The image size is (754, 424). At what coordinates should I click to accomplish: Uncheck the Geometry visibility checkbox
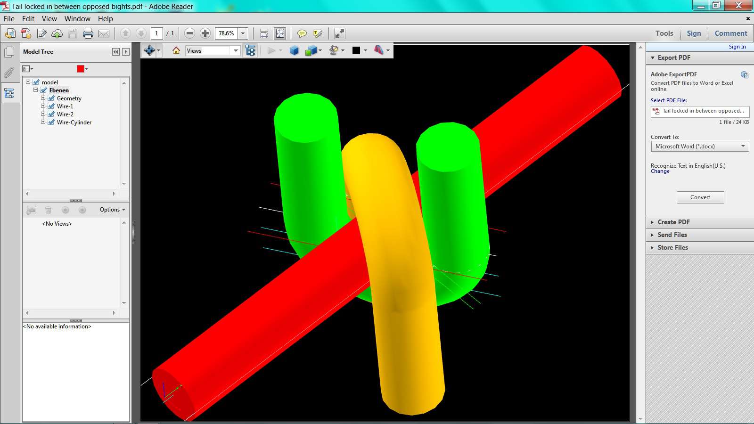51,98
